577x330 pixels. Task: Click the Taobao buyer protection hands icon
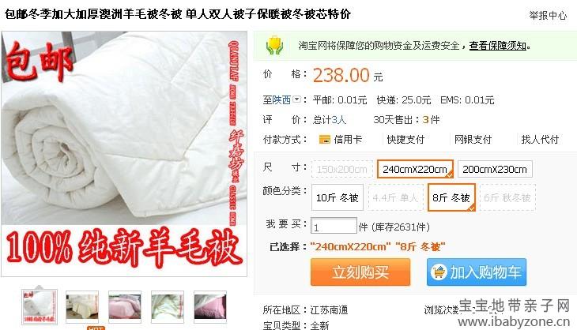[x=274, y=46]
